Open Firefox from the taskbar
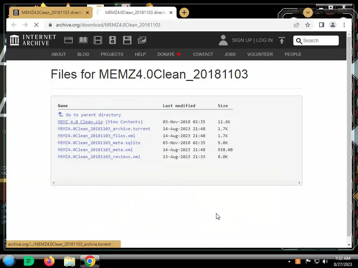358x268 pixels. [49, 261]
